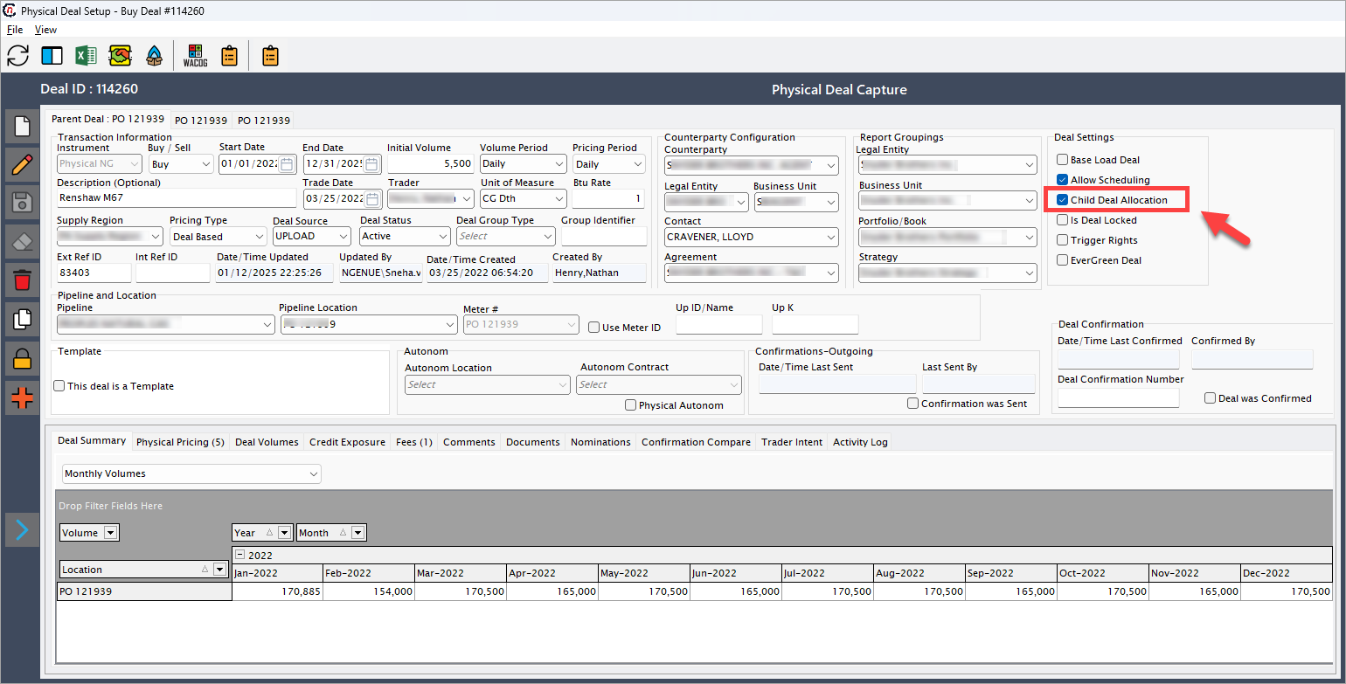The width and height of the screenshot is (1346, 684).
Task: Go to Nominations tab
Action: (x=600, y=442)
